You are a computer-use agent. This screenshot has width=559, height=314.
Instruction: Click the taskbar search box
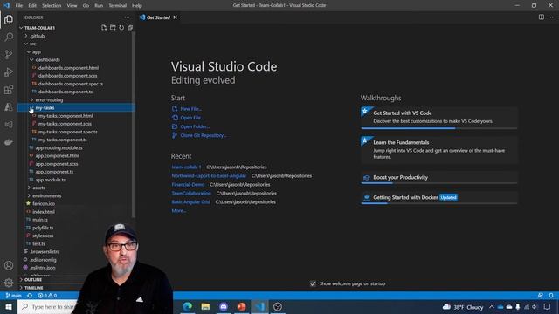48,306
